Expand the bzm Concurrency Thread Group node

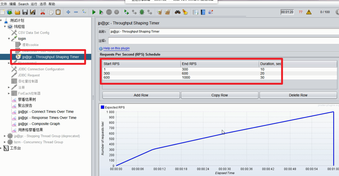(5, 142)
